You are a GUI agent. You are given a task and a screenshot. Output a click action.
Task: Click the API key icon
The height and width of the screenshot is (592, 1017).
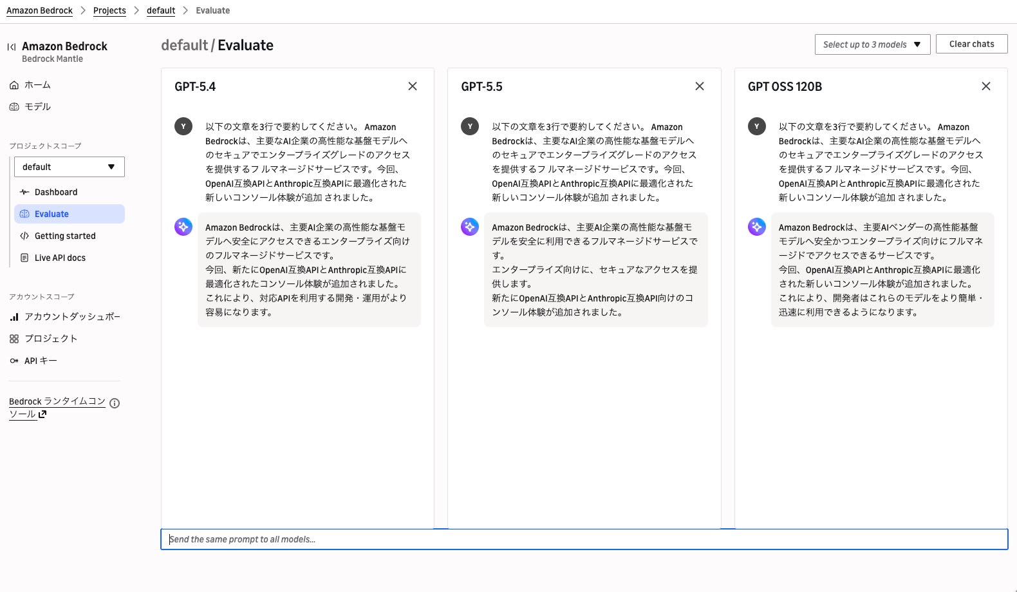(14, 361)
